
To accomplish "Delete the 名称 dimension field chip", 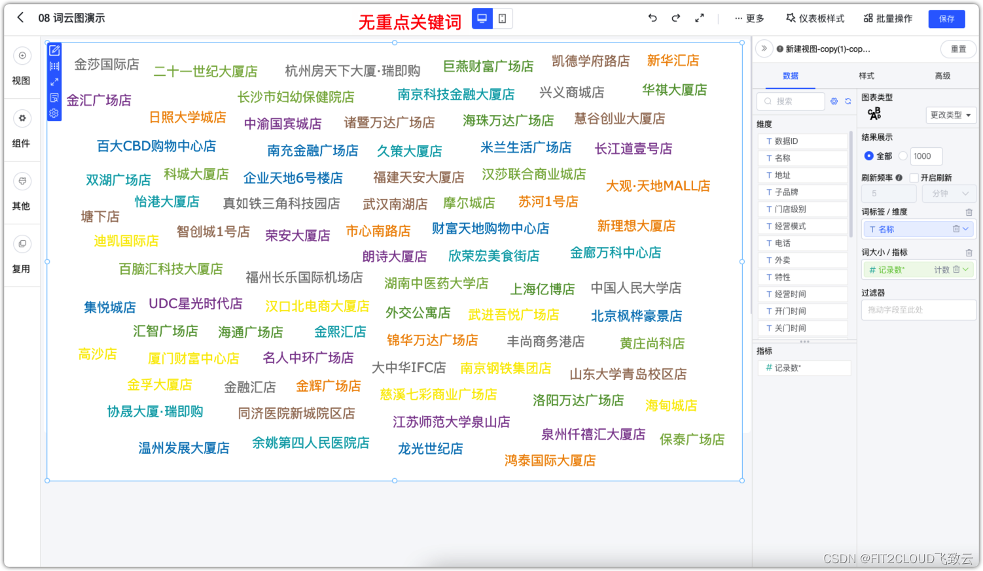I will point(956,229).
